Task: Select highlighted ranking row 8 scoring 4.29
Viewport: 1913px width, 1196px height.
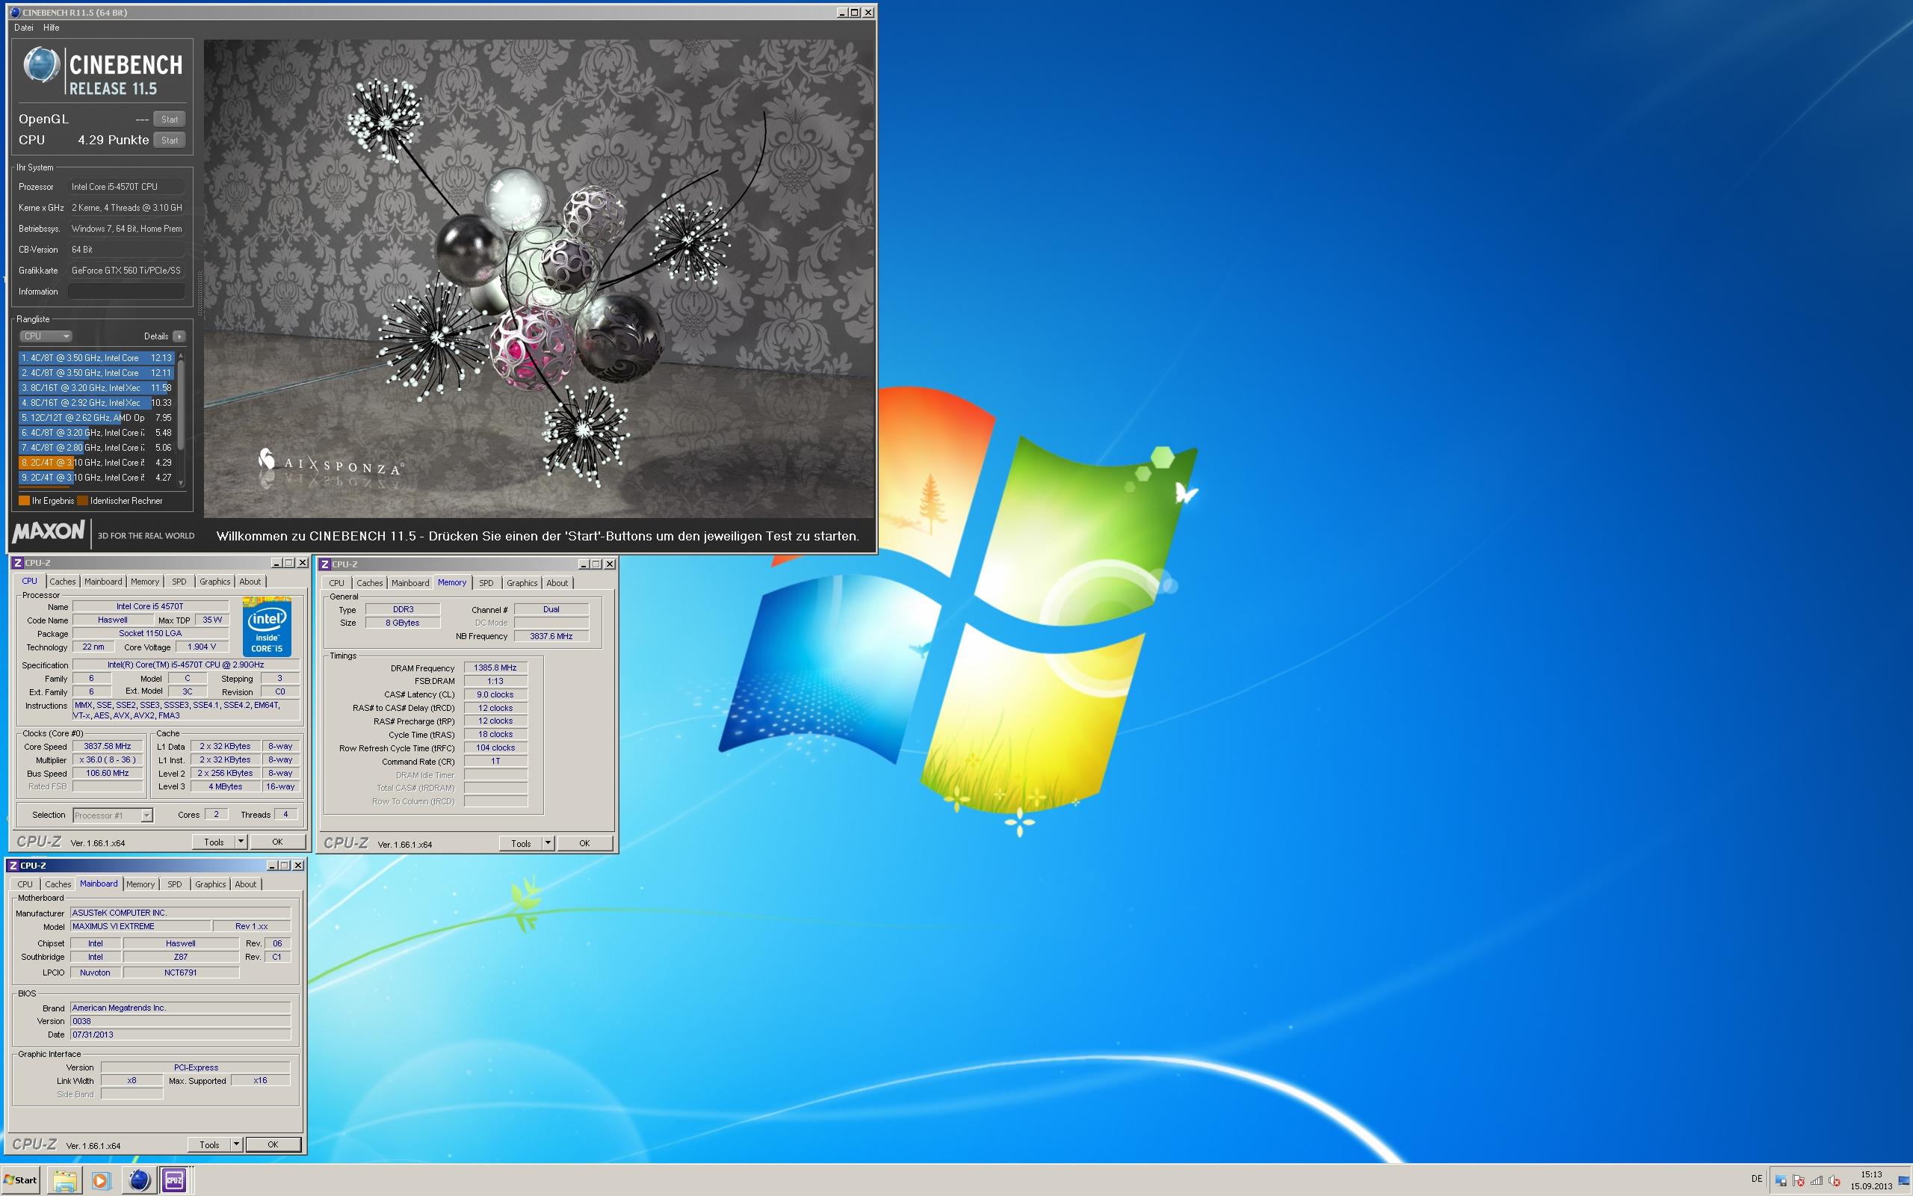Action: (96, 463)
